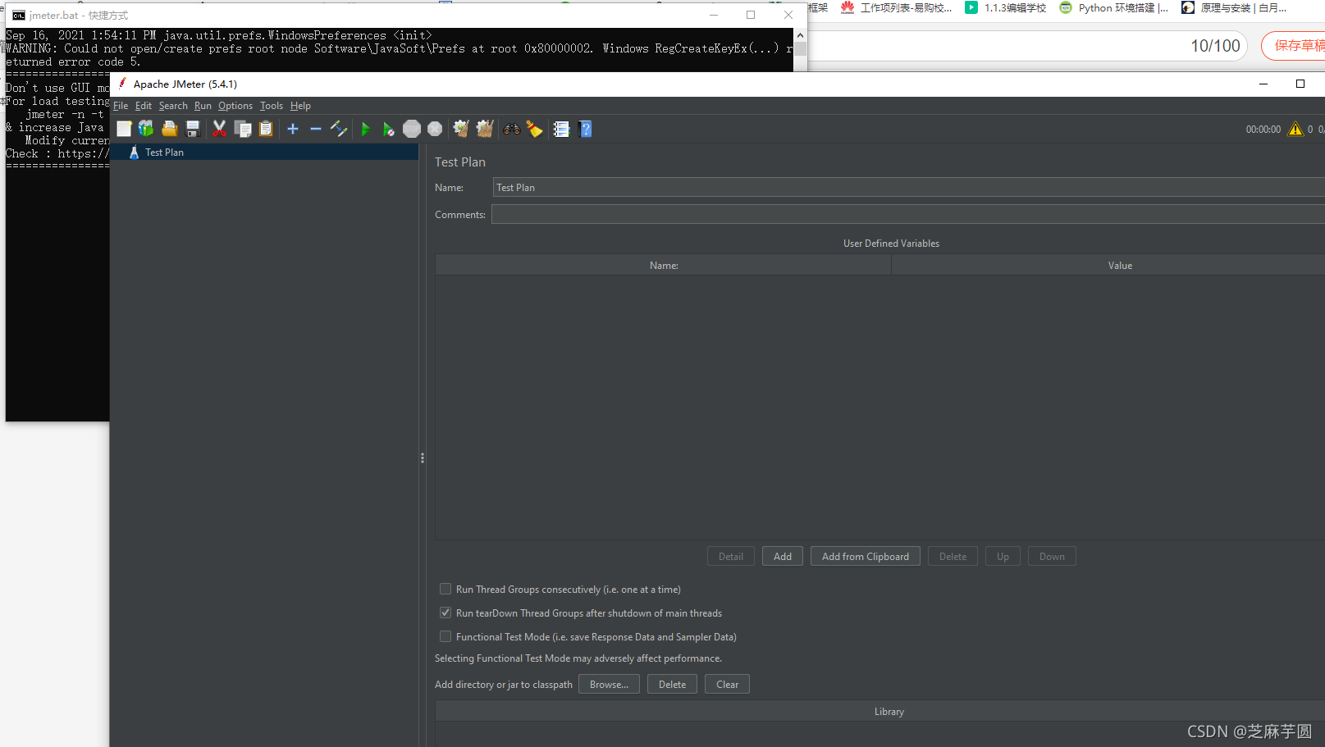Click the Help question mark icon

coord(585,129)
